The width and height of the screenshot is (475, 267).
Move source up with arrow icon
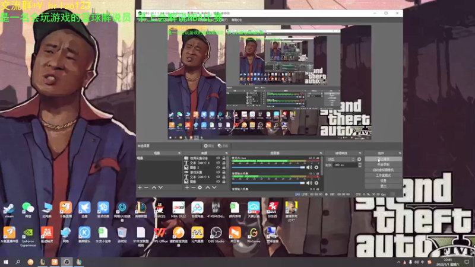click(x=207, y=187)
